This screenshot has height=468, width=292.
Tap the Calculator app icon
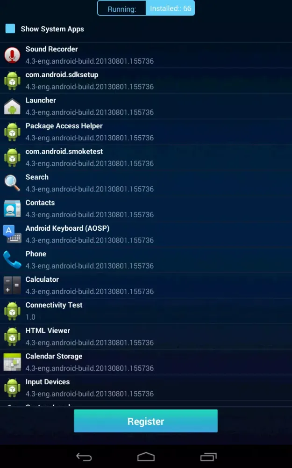(12, 285)
